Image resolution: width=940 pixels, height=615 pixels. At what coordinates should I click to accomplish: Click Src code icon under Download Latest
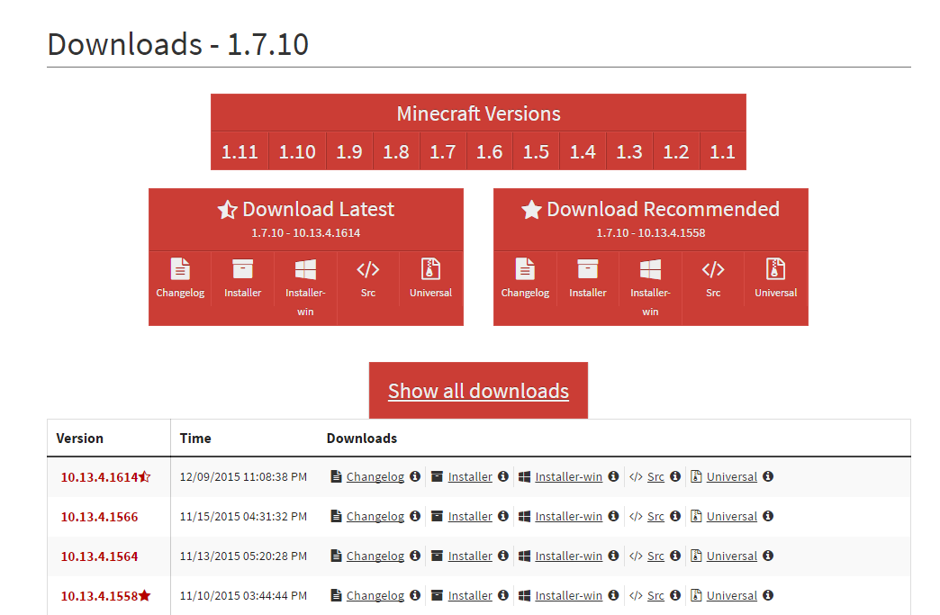click(x=368, y=269)
